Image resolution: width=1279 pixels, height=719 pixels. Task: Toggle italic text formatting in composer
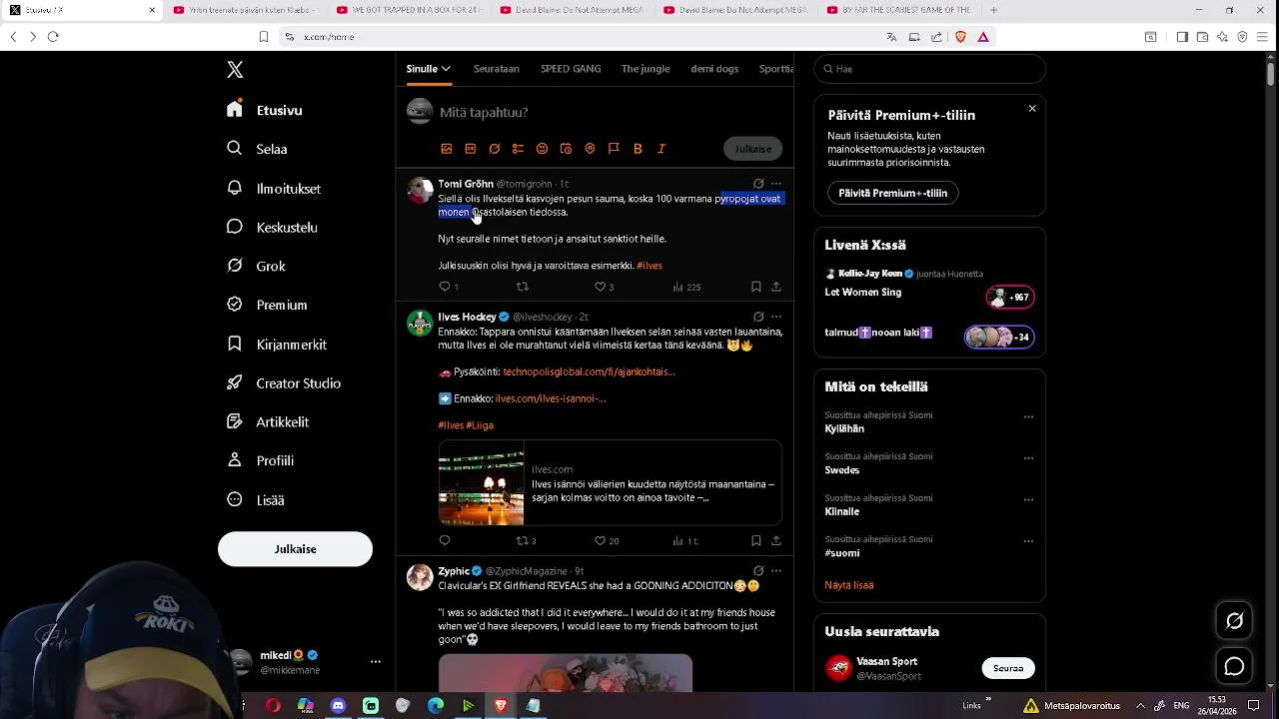click(661, 149)
